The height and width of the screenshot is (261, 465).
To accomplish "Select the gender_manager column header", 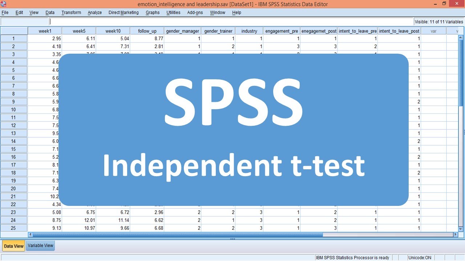I will click(x=183, y=31).
